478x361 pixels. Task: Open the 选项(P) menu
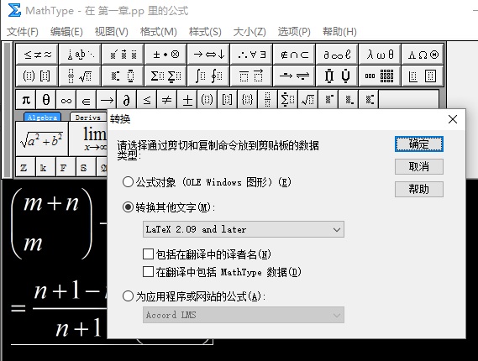point(294,31)
